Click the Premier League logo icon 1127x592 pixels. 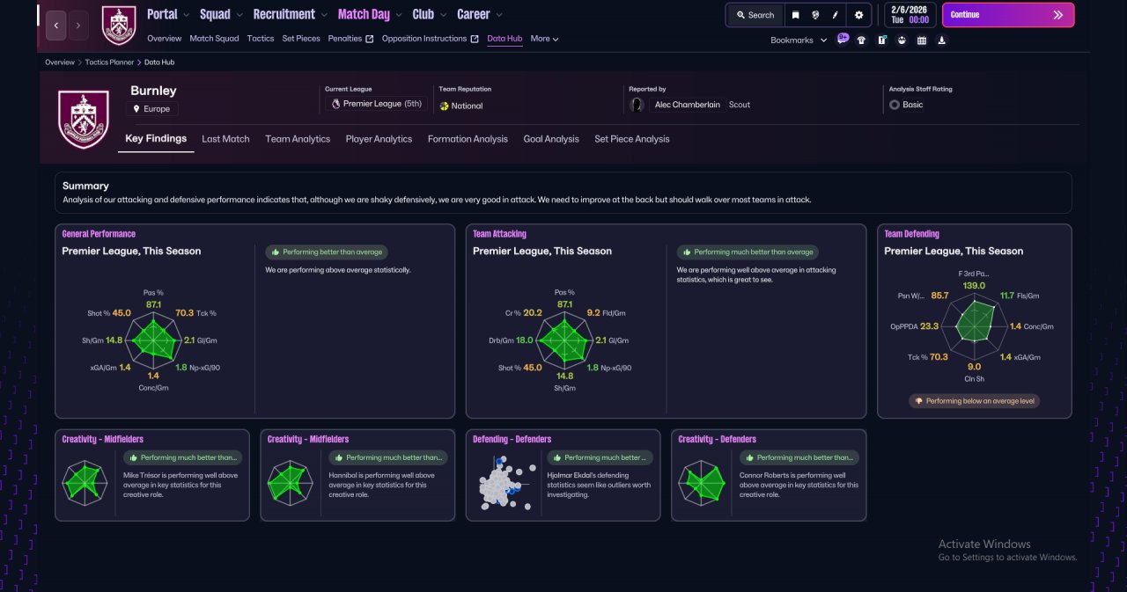tap(335, 104)
